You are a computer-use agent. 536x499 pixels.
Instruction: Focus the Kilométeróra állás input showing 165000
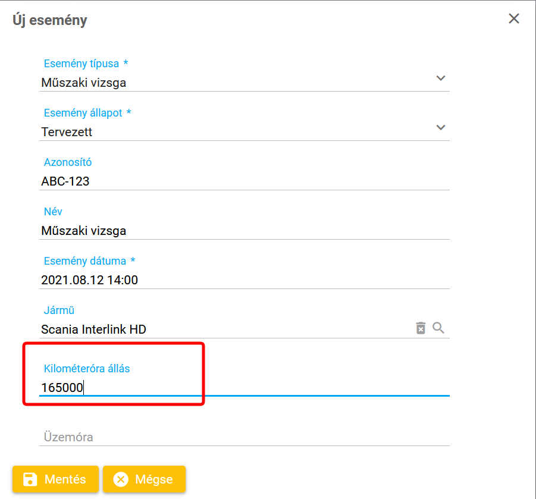238,388
